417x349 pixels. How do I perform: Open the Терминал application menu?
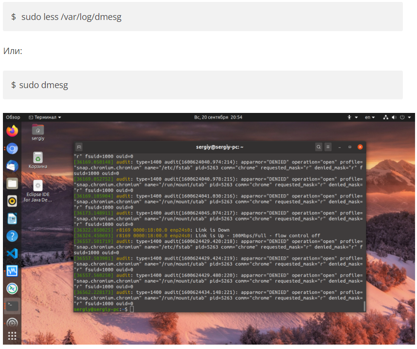45,117
